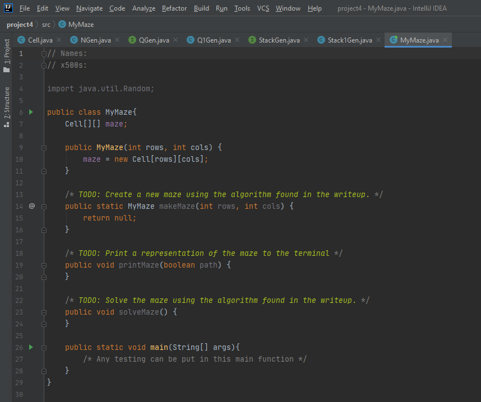Click the fold end marker on line 16
This screenshot has width=481, height=402.
(44, 230)
